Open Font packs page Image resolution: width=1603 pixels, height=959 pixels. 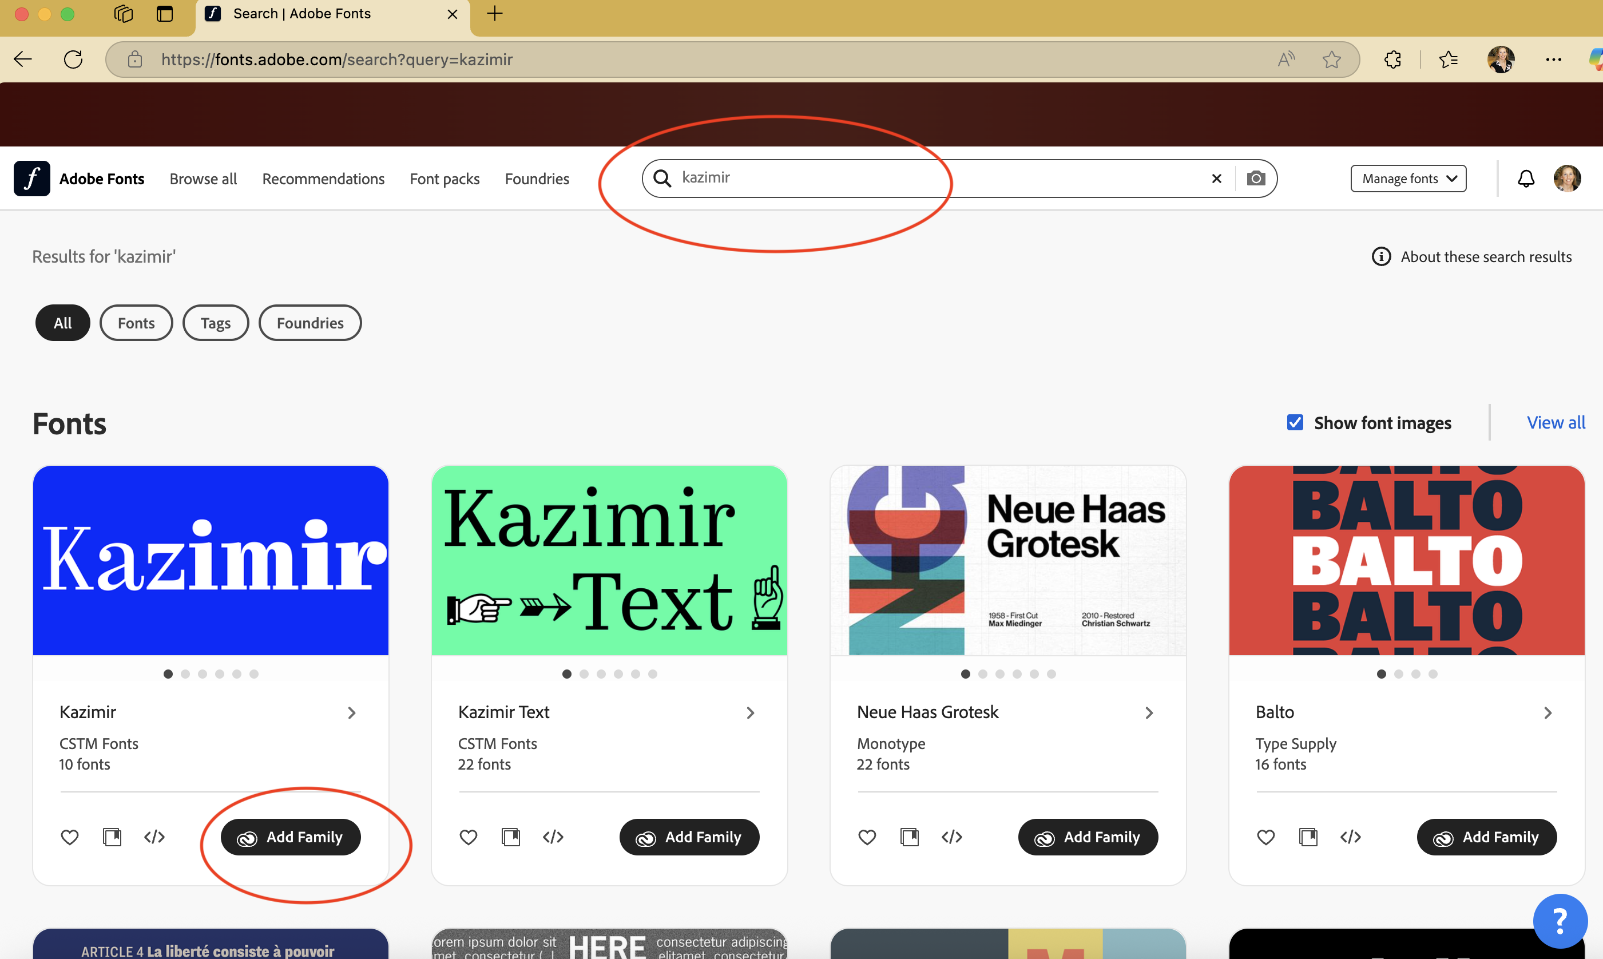(x=445, y=179)
